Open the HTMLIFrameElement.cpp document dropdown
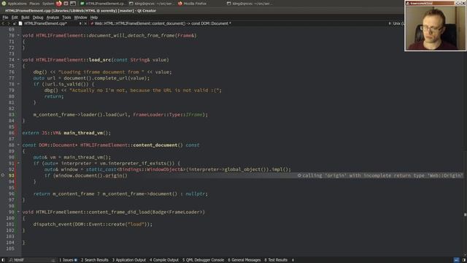 click(x=80, y=23)
